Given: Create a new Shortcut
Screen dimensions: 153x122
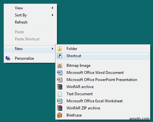Looking at the screenshot, I should pyautogui.click(x=103, y=56).
